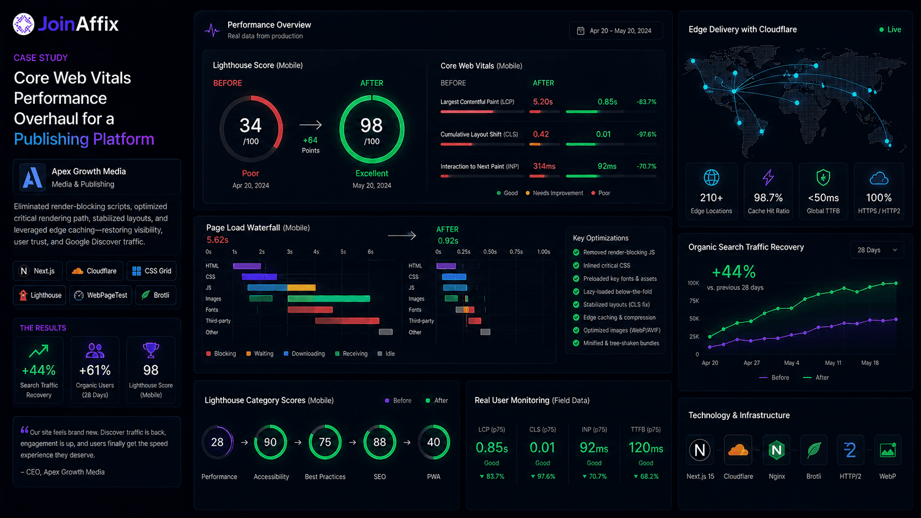Click the Lighthouse Score trophy icon
The image size is (921, 518).
[151, 350]
